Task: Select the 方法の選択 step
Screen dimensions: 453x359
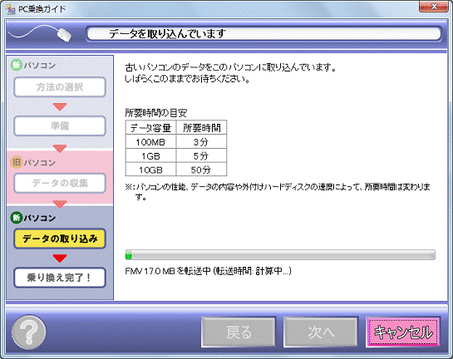Action: (x=60, y=87)
